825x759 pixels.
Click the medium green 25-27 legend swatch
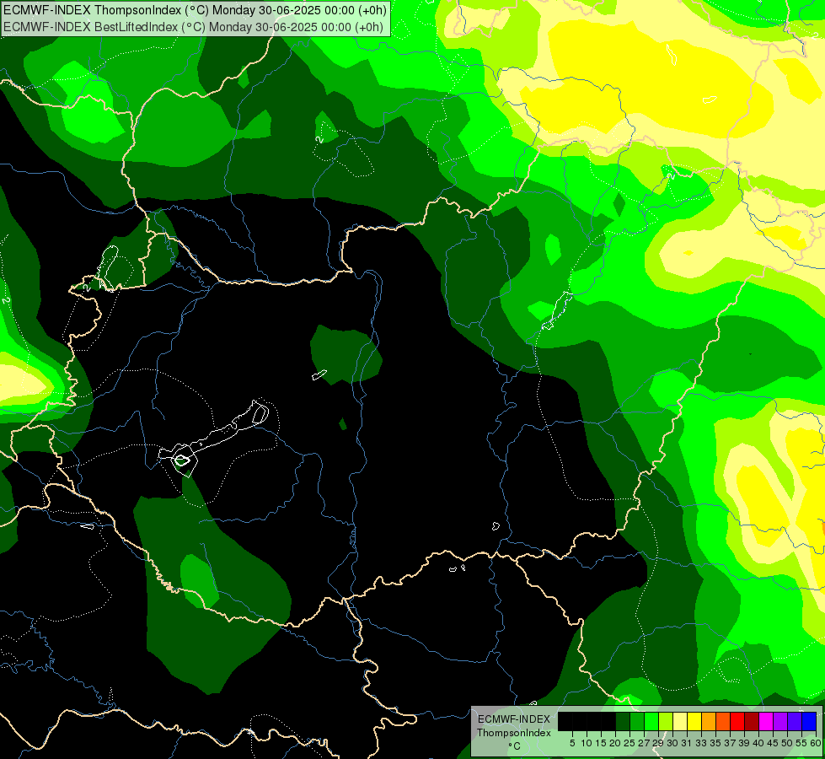tap(636, 721)
